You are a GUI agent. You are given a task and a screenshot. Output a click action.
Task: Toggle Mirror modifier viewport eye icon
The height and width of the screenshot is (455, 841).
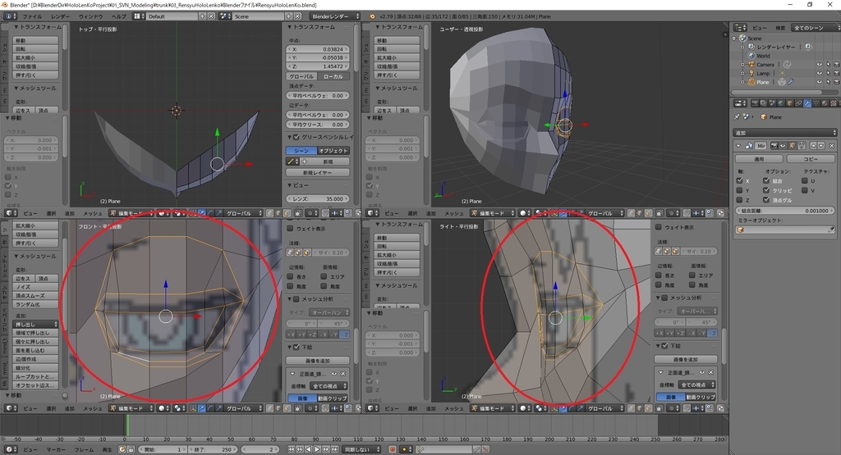(783, 146)
